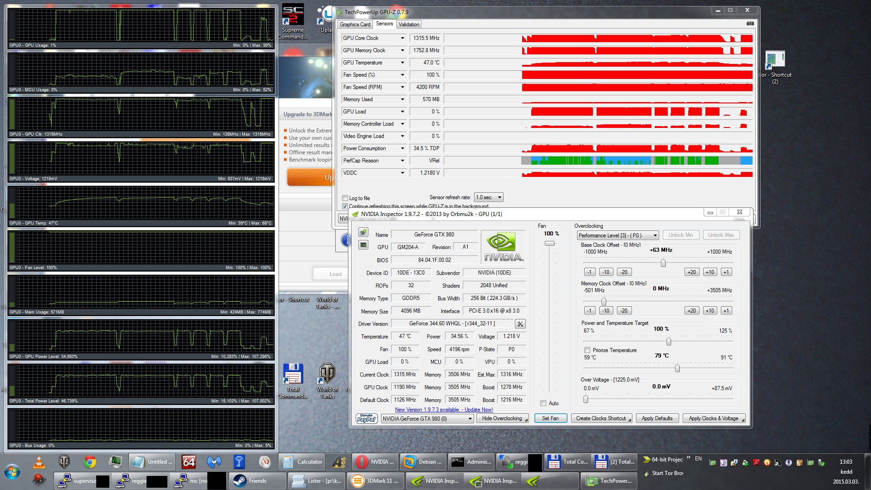Change sensor refresh rate dropdown
Image resolution: width=871 pixels, height=490 pixels.
tap(489, 197)
